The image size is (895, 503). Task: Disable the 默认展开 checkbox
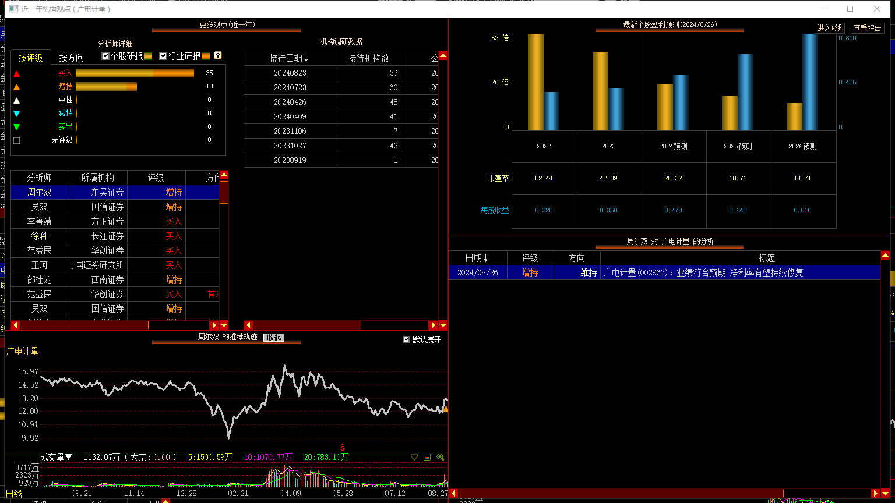click(x=406, y=339)
